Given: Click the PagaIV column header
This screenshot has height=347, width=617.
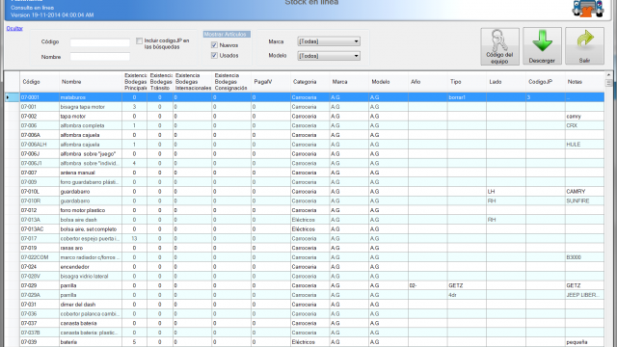Looking at the screenshot, I should (271, 82).
